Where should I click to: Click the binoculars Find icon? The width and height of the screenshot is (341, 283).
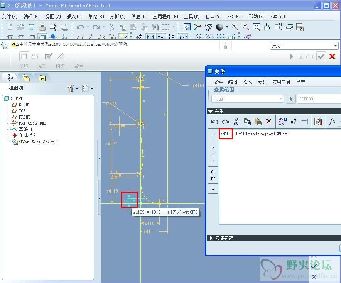click(x=155, y=27)
